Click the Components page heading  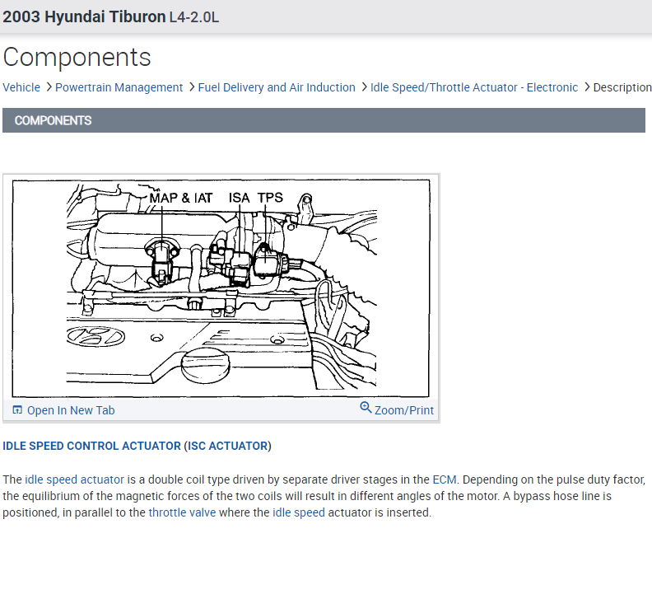coord(77,57)
